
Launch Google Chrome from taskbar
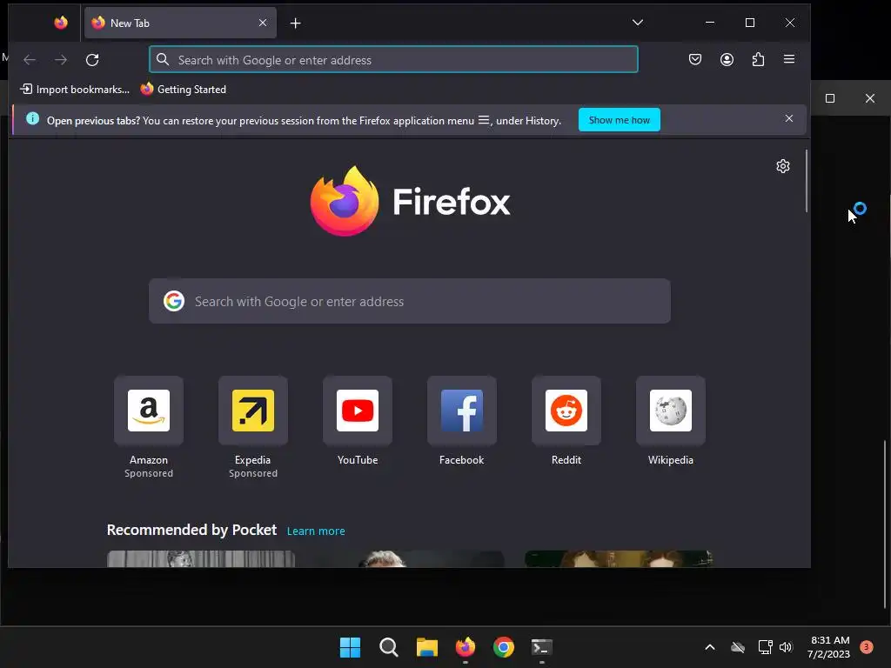(x=504, y=647)
